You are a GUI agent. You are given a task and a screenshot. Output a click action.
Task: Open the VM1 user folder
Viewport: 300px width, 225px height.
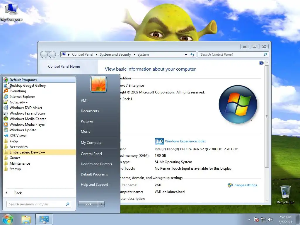pyautogui.click(x=84, y=101)
